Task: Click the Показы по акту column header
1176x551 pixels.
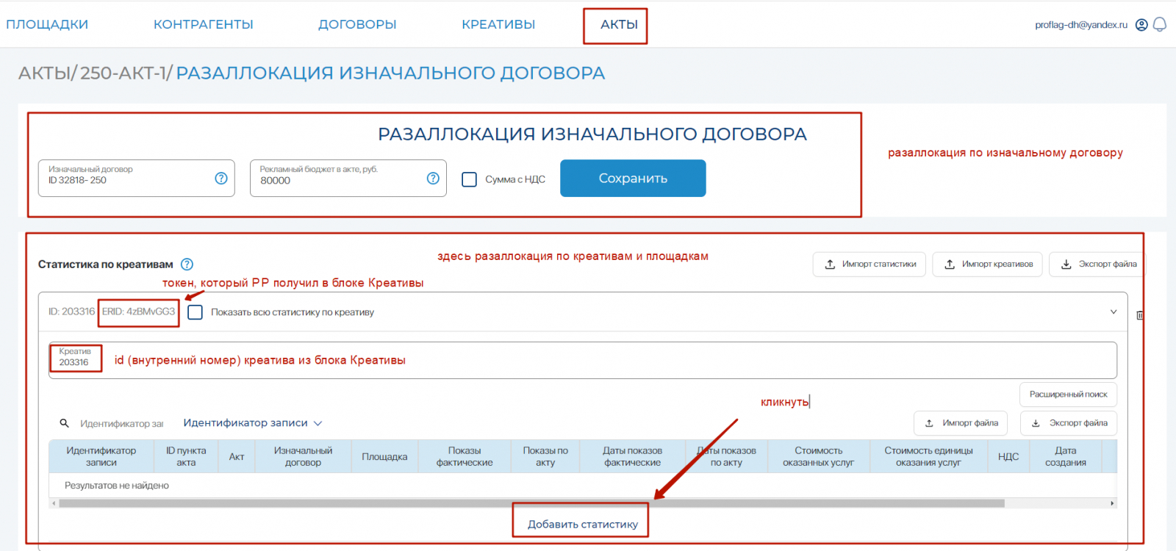Action: pos(545,456)
